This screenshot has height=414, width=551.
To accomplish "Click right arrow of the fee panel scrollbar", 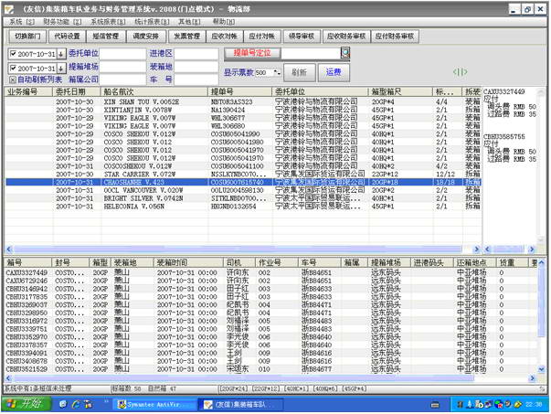I will click(x=532, y=249).
